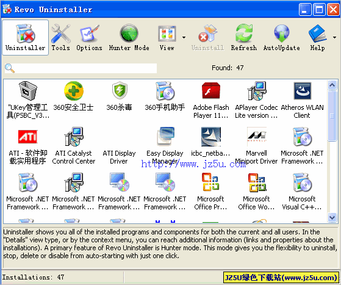The image size is (341, 285).
Task: Select the Marvell Miniport Driver entry
Action: 256,146
